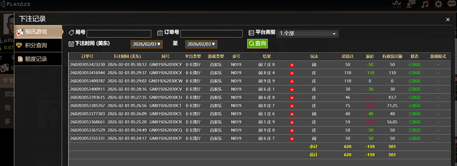Play video replay for order 260203053423230

[x=292, y=65]
